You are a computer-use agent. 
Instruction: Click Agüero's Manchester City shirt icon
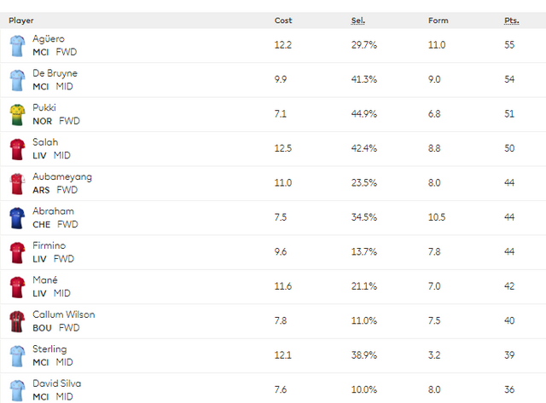point(17,45)
